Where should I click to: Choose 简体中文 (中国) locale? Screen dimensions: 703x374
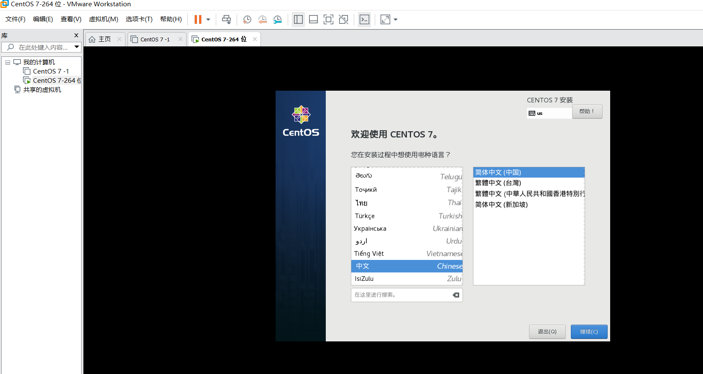[529, 173]
